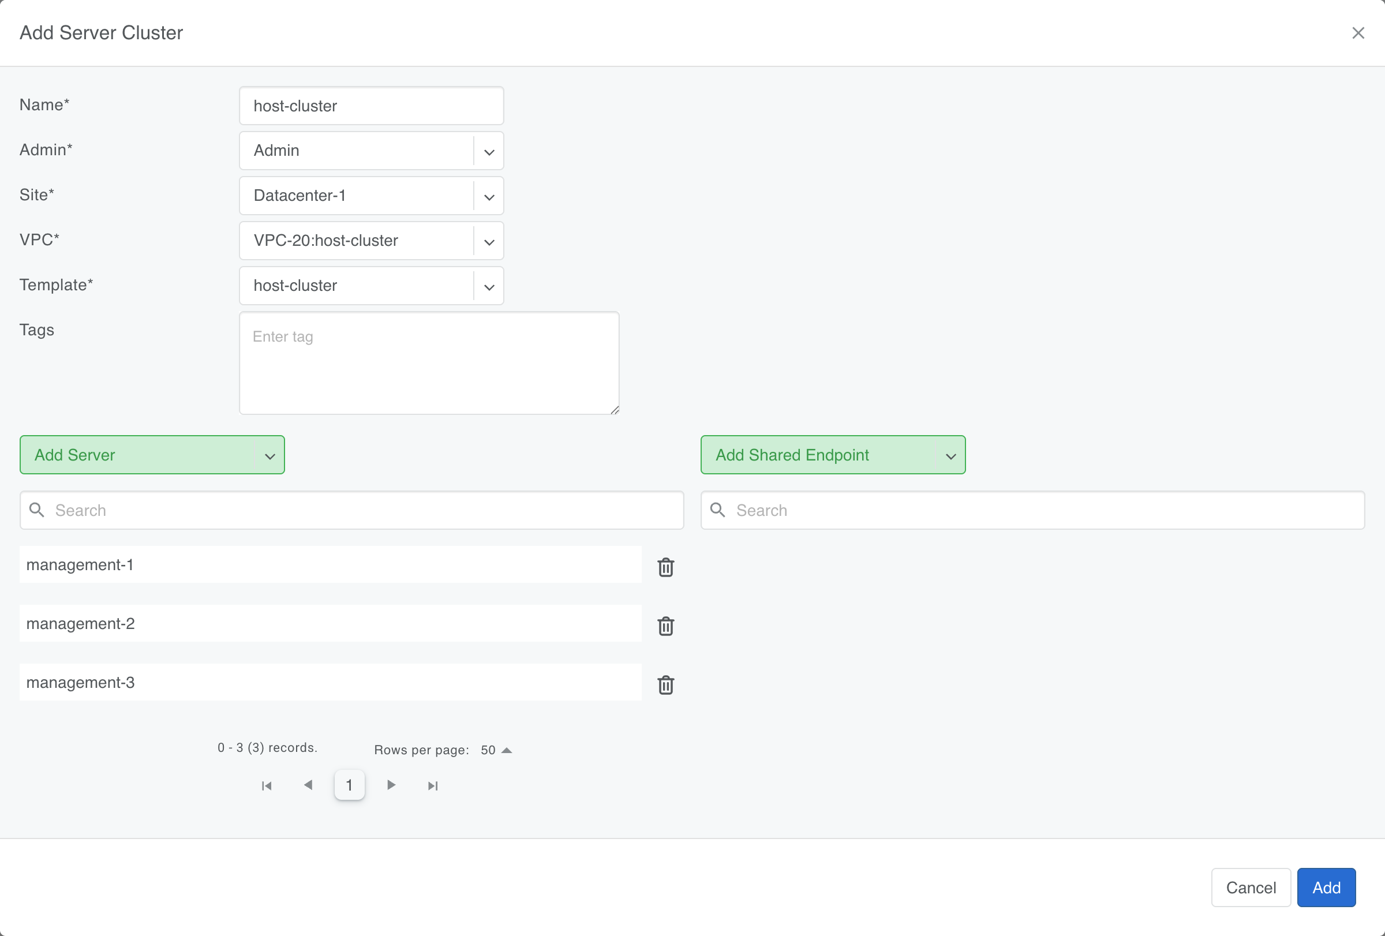This screenshot has width=1385, height=936.
Task: Cancel adding the server cluster
Action: [1251, 887]
